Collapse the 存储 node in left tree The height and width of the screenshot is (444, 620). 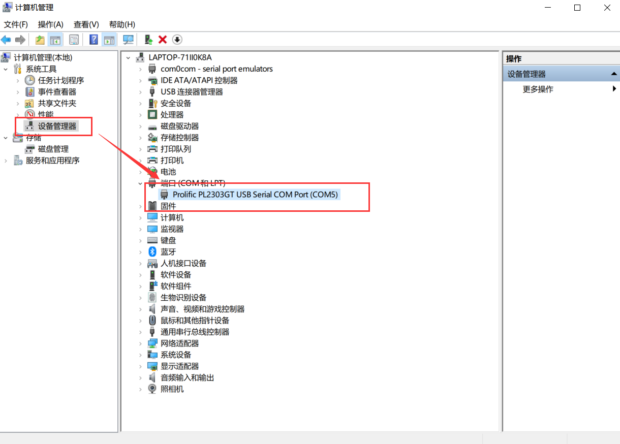[x=6, y=138]
